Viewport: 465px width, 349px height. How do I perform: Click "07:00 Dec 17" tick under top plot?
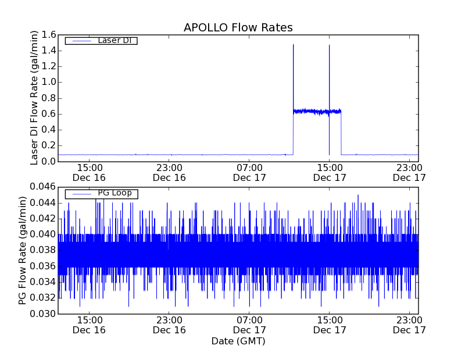tap(249, 172)
